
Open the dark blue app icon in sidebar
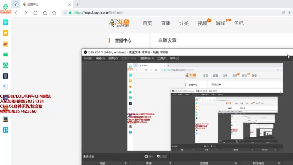pos(5,76)
